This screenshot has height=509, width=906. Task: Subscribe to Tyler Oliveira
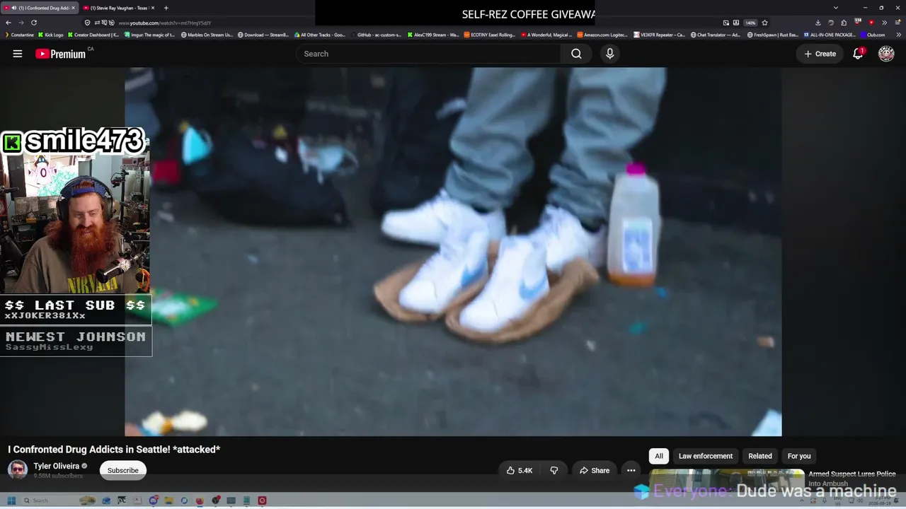pos(123,470)
